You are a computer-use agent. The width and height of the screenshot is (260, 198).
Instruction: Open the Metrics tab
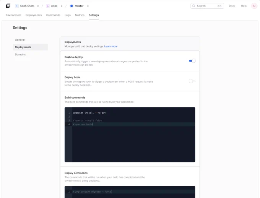coord(80,15)
